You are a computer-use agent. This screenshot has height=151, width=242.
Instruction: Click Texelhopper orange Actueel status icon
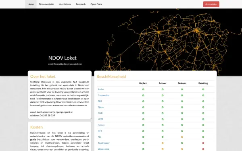coord(163,143)
